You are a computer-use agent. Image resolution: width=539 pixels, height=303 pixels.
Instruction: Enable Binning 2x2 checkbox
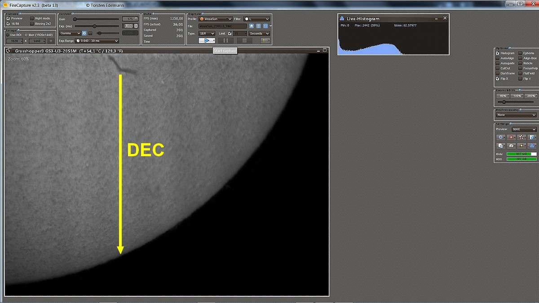pos(31,24)
